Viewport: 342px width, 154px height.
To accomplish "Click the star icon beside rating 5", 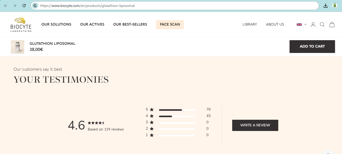I will (152, 109).
